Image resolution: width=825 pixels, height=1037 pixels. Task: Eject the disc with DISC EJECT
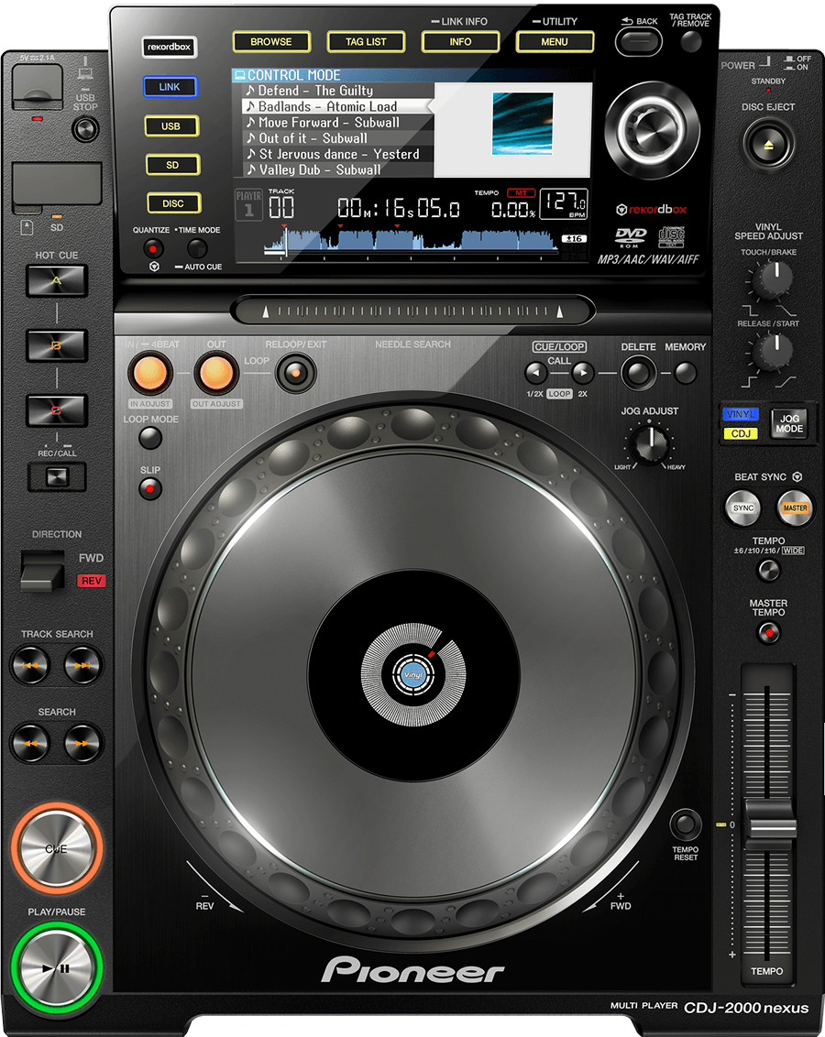[768, 144]
